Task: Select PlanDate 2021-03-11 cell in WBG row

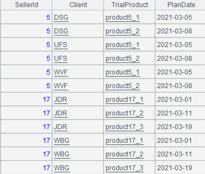Action: coord(174,154)
